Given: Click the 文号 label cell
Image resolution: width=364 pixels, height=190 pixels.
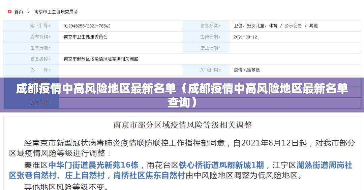Looking at the screenshot, I should pyautogui.click(x=31, y=70).
